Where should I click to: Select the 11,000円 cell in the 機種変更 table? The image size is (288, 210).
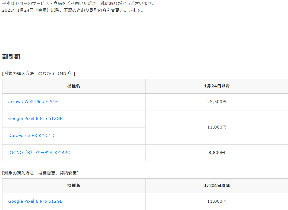(x=217, y=201)
